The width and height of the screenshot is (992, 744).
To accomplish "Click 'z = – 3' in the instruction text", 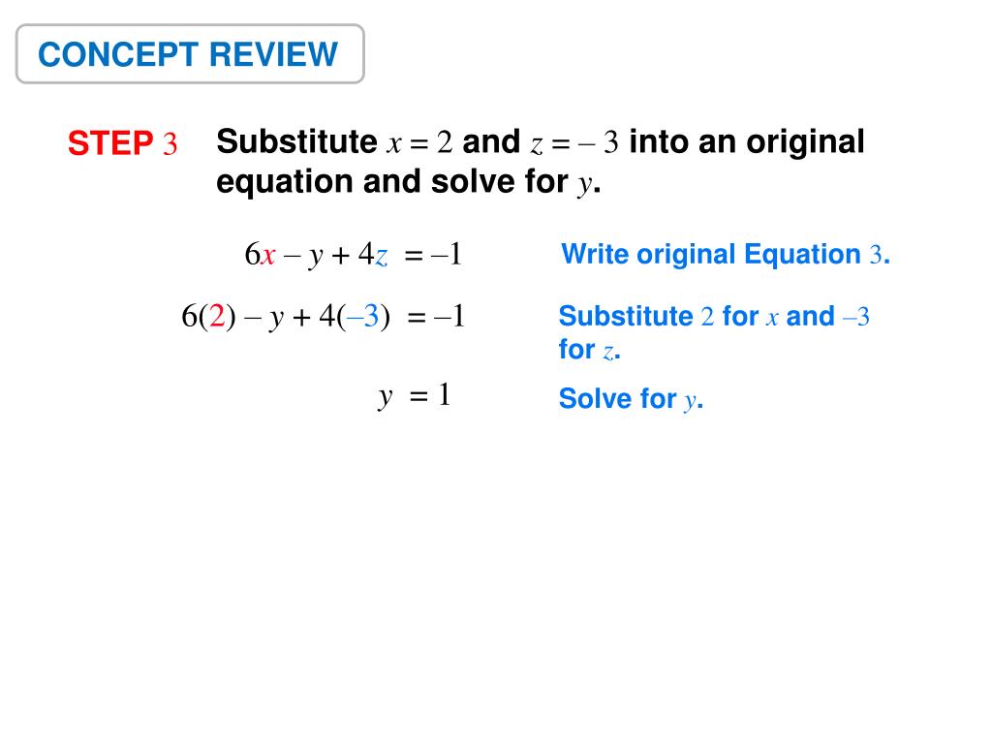I will [573, 141].
